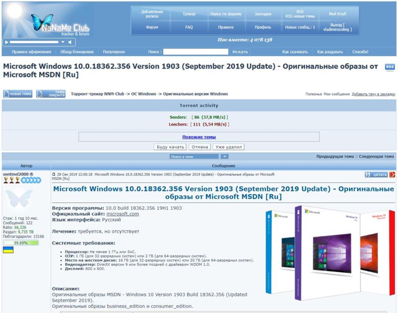Viewport: 398px width, 313px height.
Task: Open Добавление релиза in the top menu
Action: pyautogui.click(x=152, y=14)
